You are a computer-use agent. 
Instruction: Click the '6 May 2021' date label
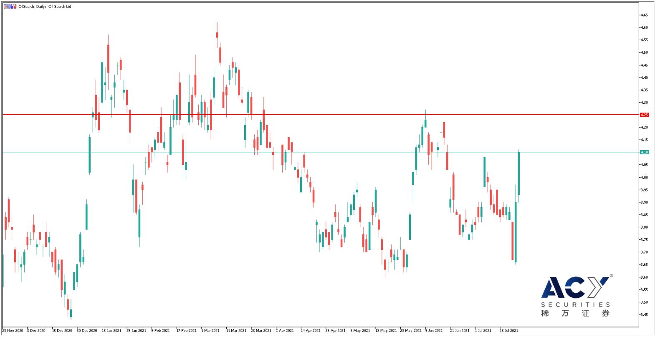coord(360,331)
